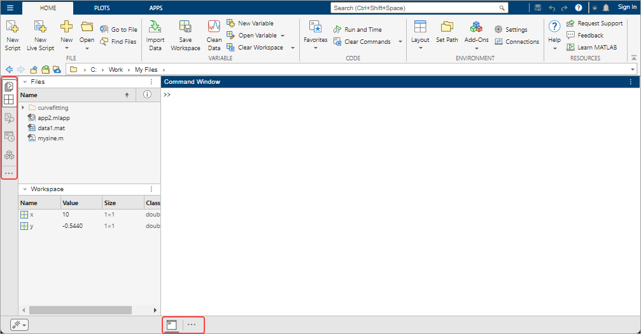641x334 pixels.
Task: Click Find Files
Action: click(118, 42)
